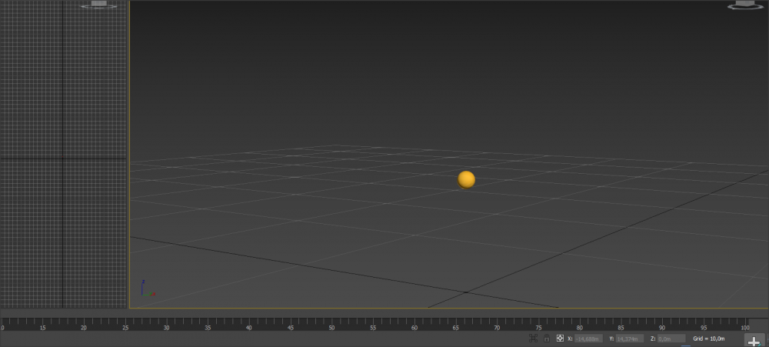769x347 pixels.
Task: Click the Y coordinate field
Action: [630, 339]
